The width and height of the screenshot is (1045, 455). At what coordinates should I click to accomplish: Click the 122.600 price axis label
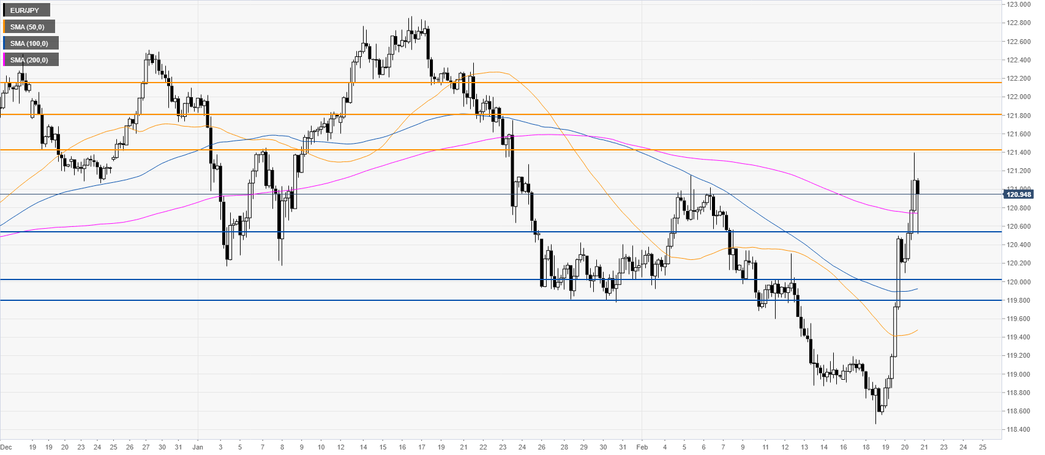(1019, 42)
